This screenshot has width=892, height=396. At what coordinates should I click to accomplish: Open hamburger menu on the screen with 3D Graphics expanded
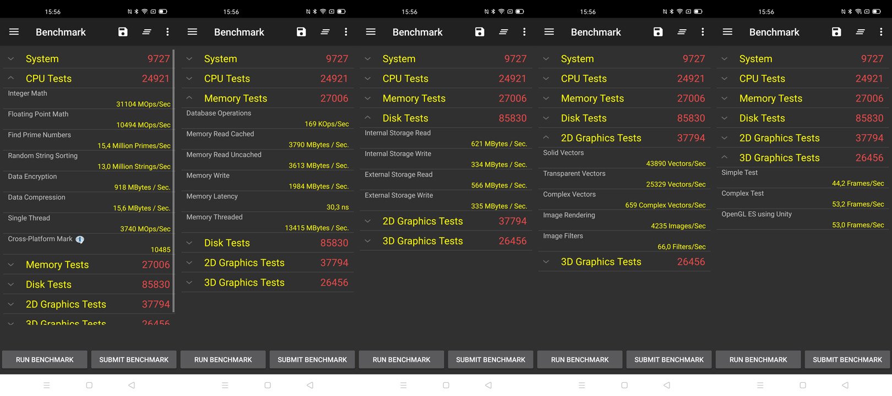(x=727, y=32)
